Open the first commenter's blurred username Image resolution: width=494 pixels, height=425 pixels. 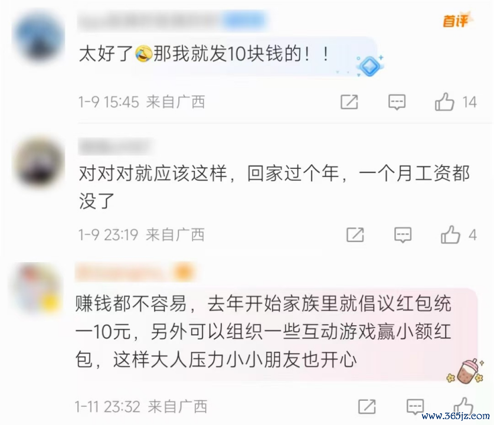[x=172, y=21]
